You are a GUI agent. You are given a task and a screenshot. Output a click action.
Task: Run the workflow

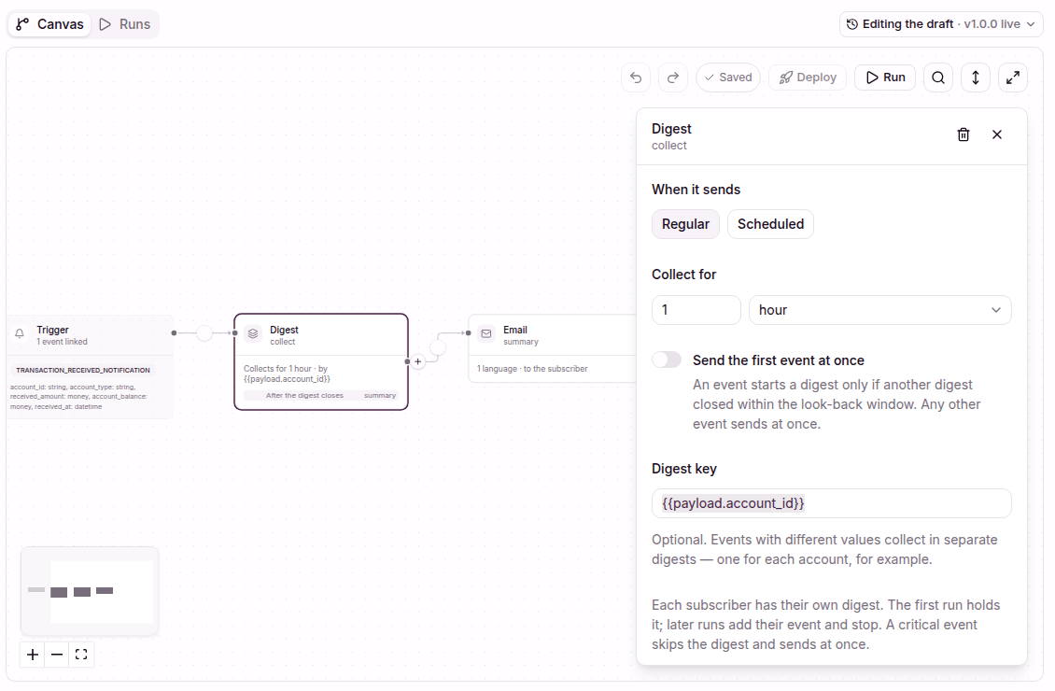[885, 78]
